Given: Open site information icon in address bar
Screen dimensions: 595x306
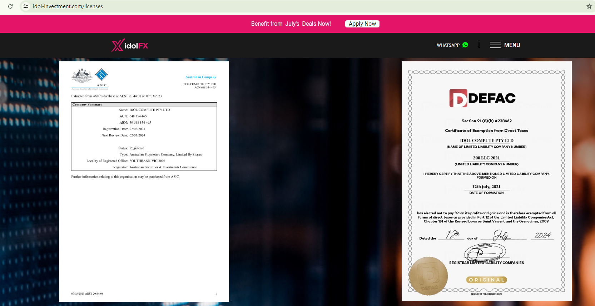Looking at the screenshot, I should [x=25, y=6].
